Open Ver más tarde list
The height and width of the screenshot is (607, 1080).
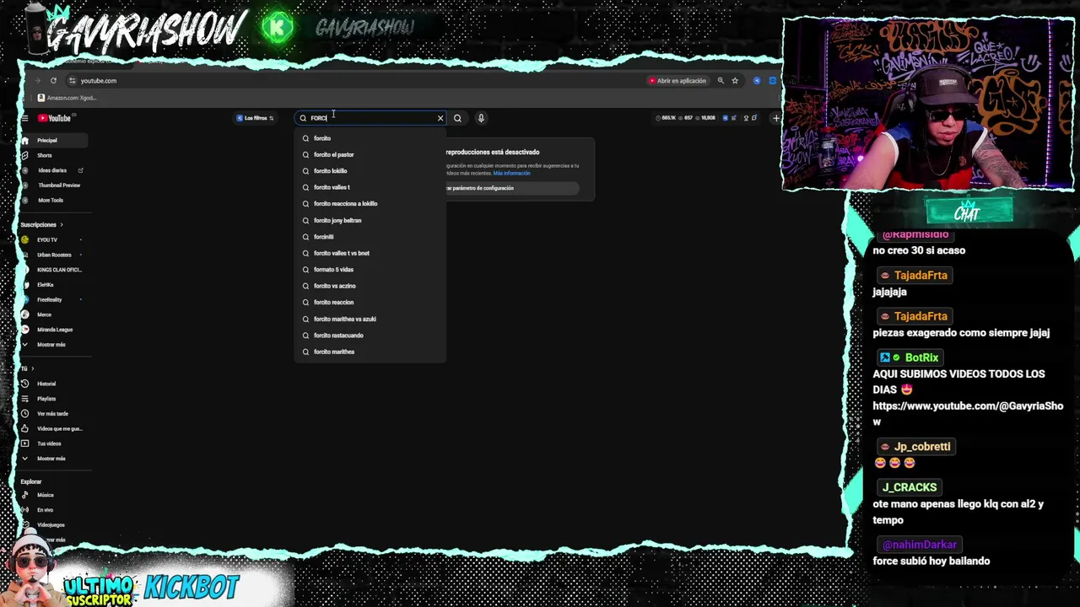(x=52, y=414)
